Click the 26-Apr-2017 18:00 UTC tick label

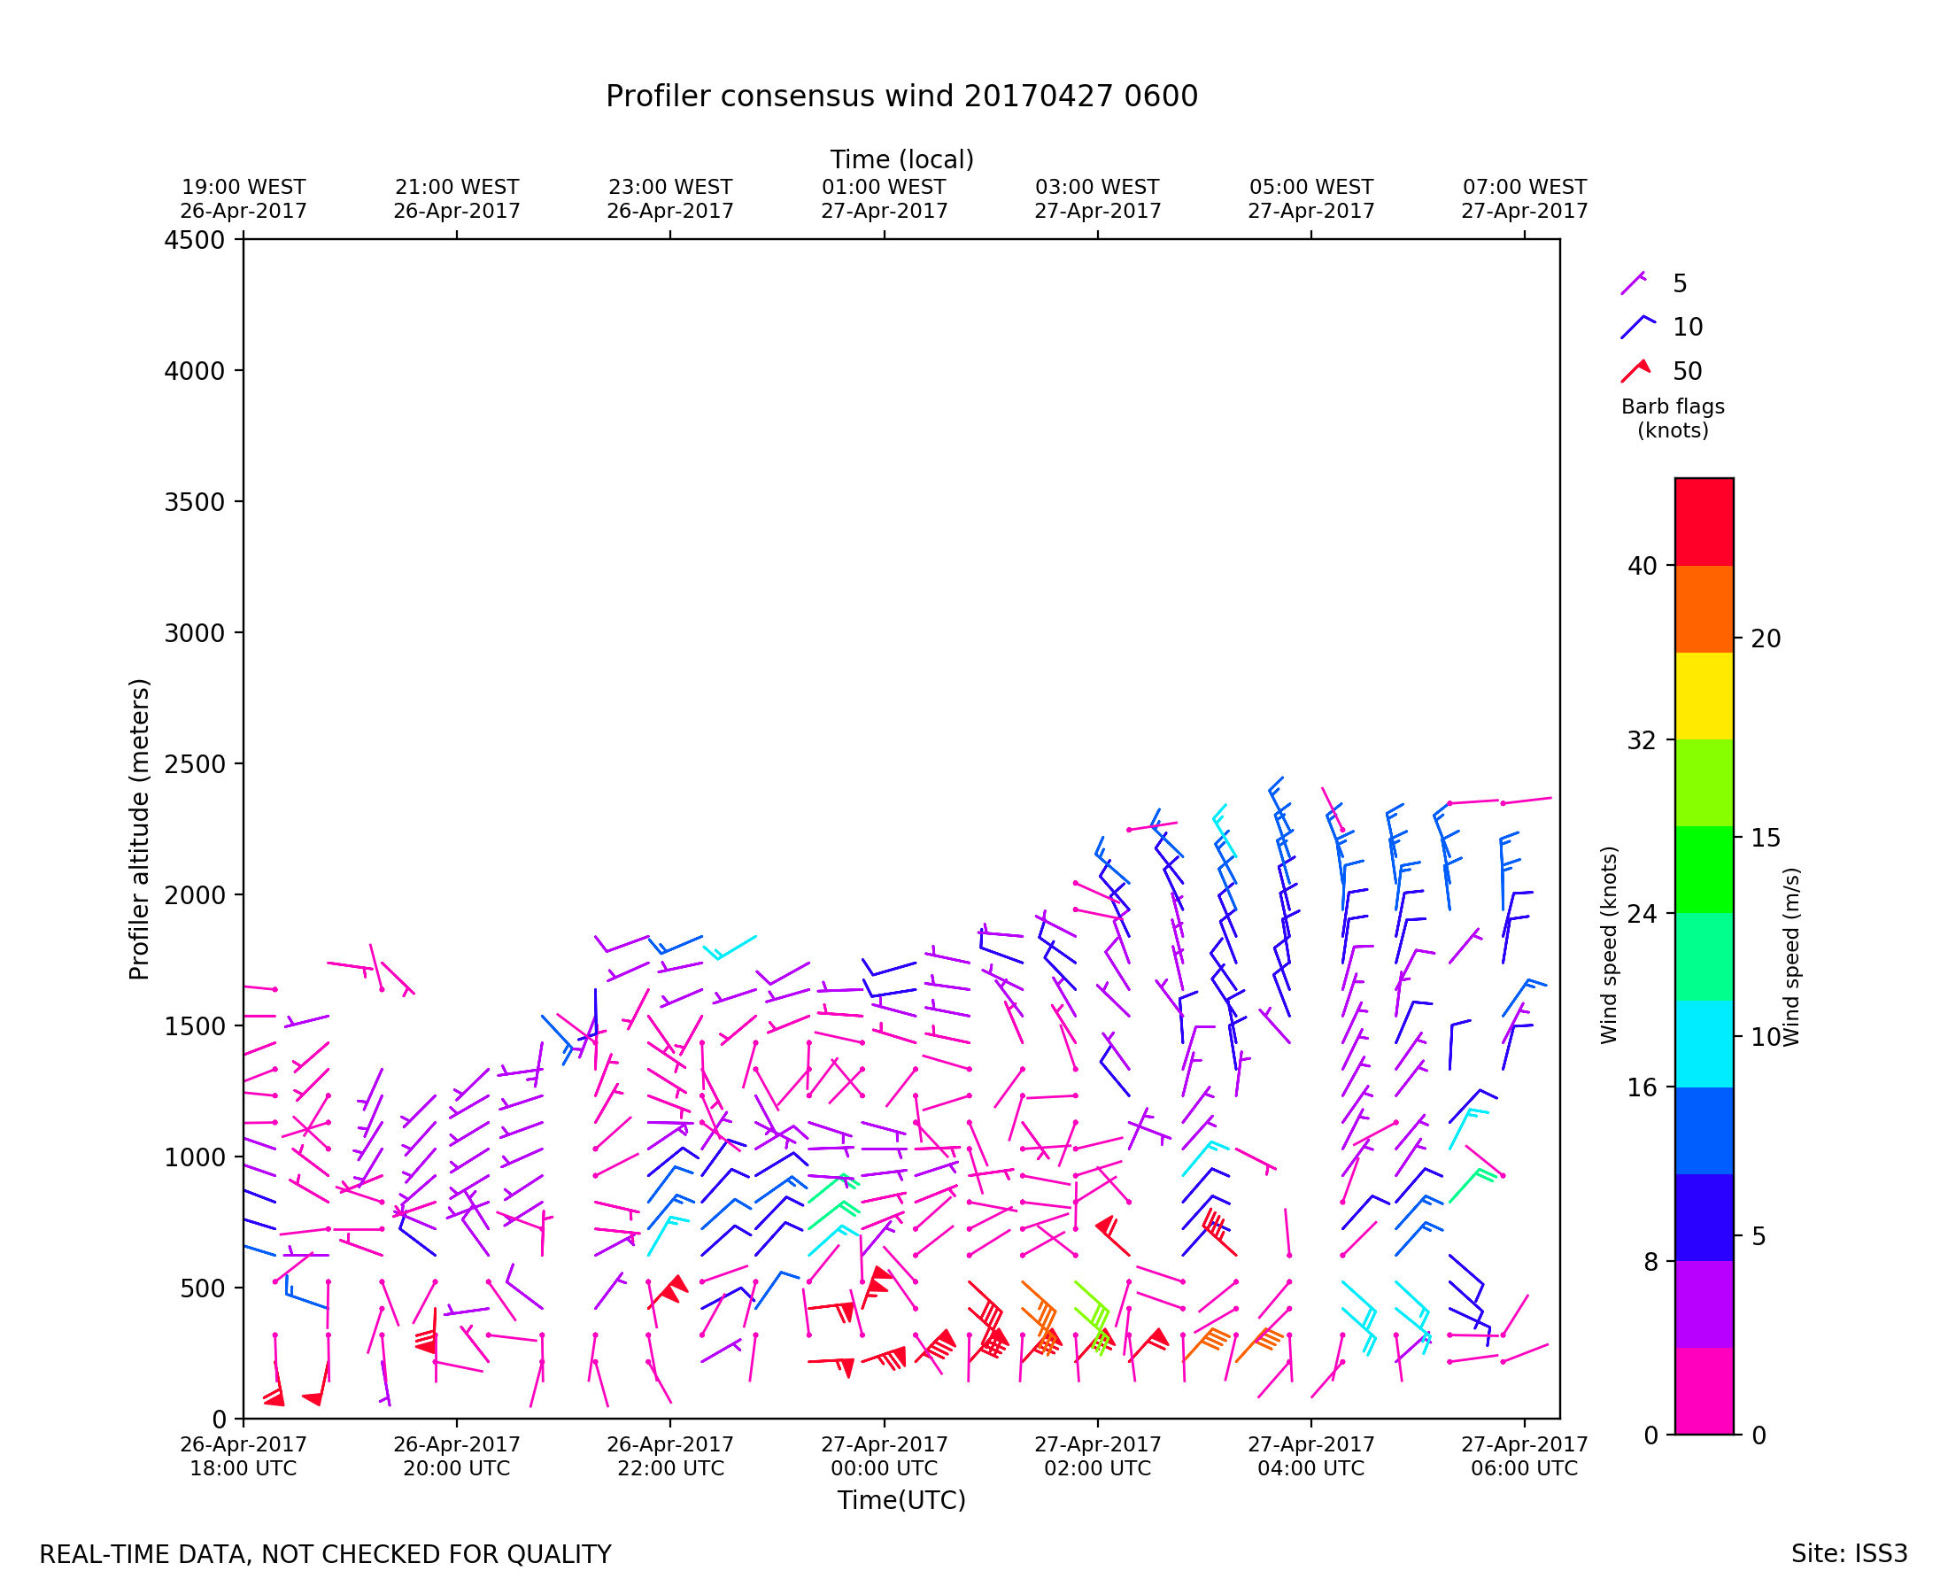point(243,1455)
